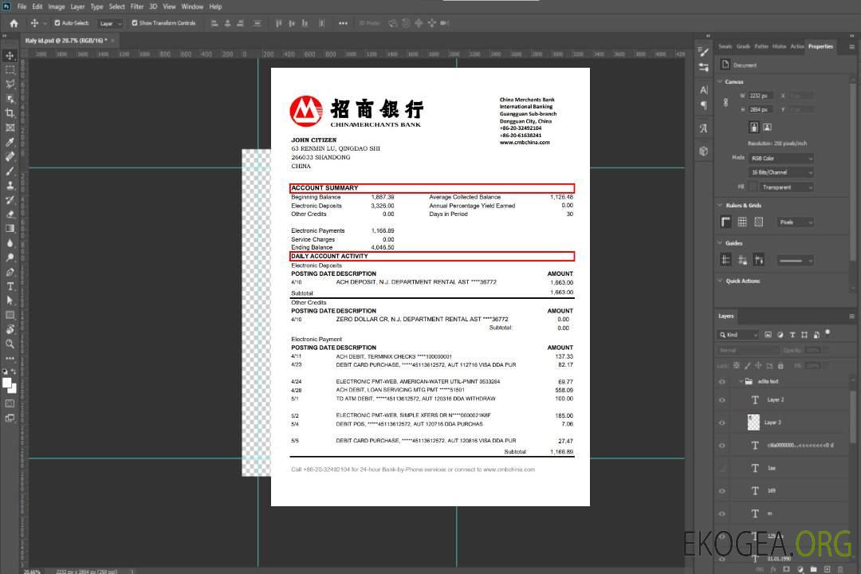Select the Gradient tool

tap(10, 229)
